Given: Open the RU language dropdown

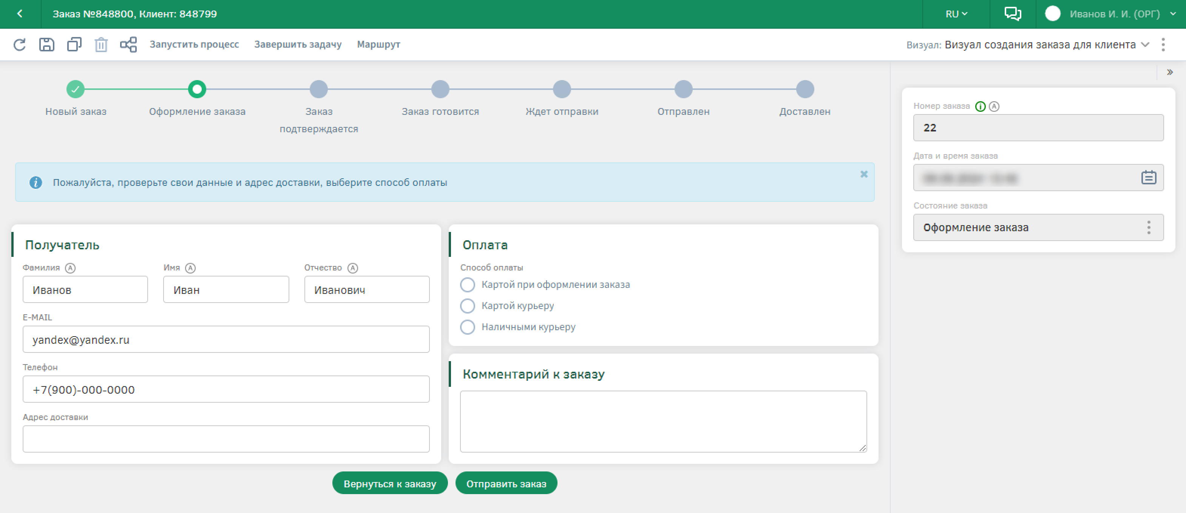Looking at the screenshot, I should tap(956, 14).
